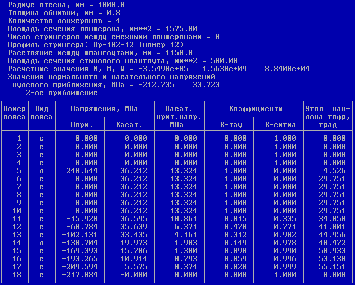Click the '2-ое приближение' heading
The height and width of the screenshot is (285, 355).
pos(62,93)
